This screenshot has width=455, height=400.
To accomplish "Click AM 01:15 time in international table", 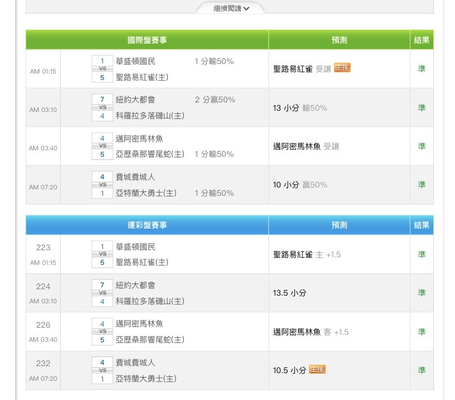I will (43, 72).
